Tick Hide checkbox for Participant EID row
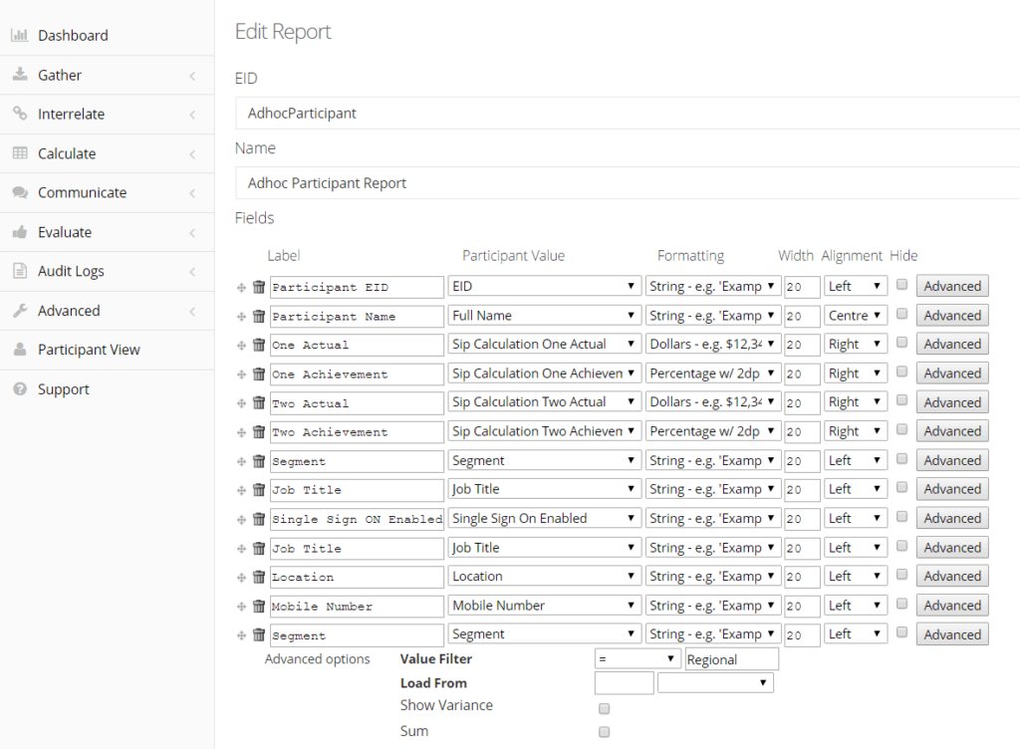 [901, 284]
